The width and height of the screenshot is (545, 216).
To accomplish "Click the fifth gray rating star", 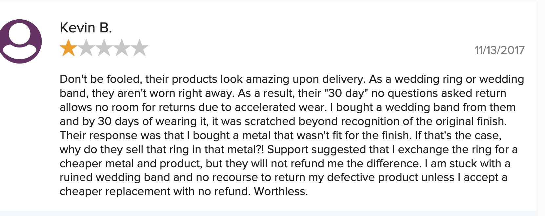I will (x=140, y=48).
